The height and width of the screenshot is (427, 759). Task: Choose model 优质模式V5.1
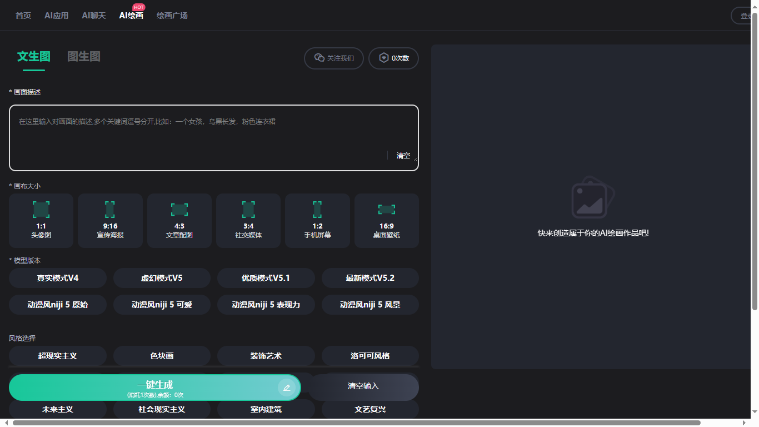coord(266,278)
